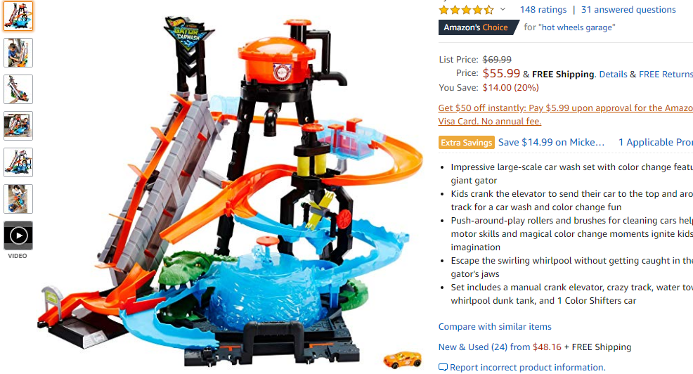The image size is (693, 374).
Task: Click the Get $50 off Visa Card offer
Action: pos(566,115)
